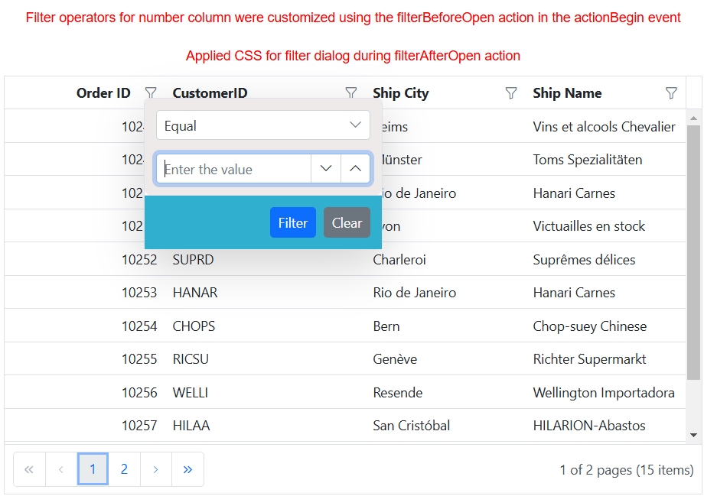
Task: Go to the last page of the grid
Action: (x=187, y=470)
